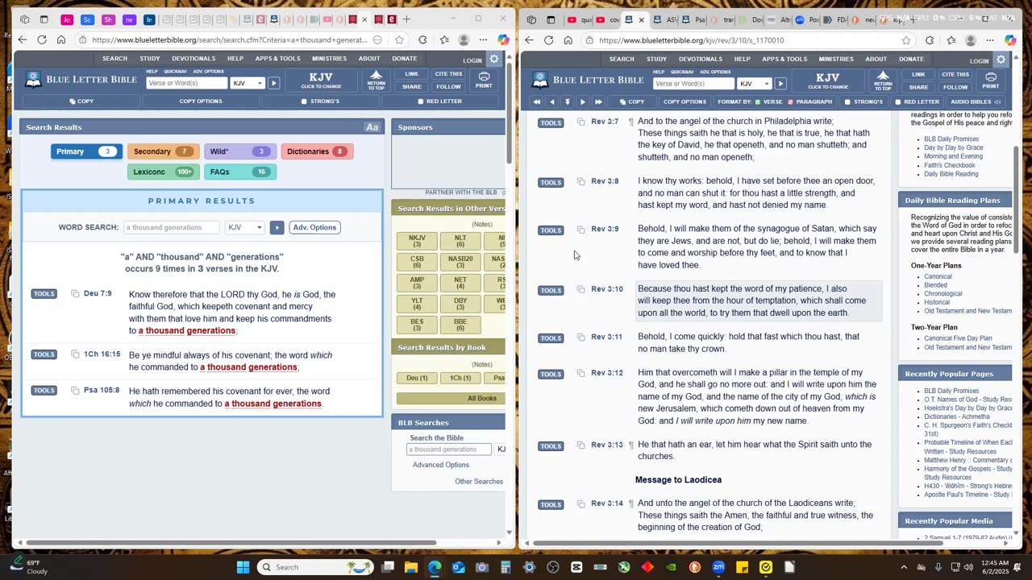Screen dimensions: 1032x580
Task: Toggle Strong's checkbox in right window
Action: click(x=847, y=102)
